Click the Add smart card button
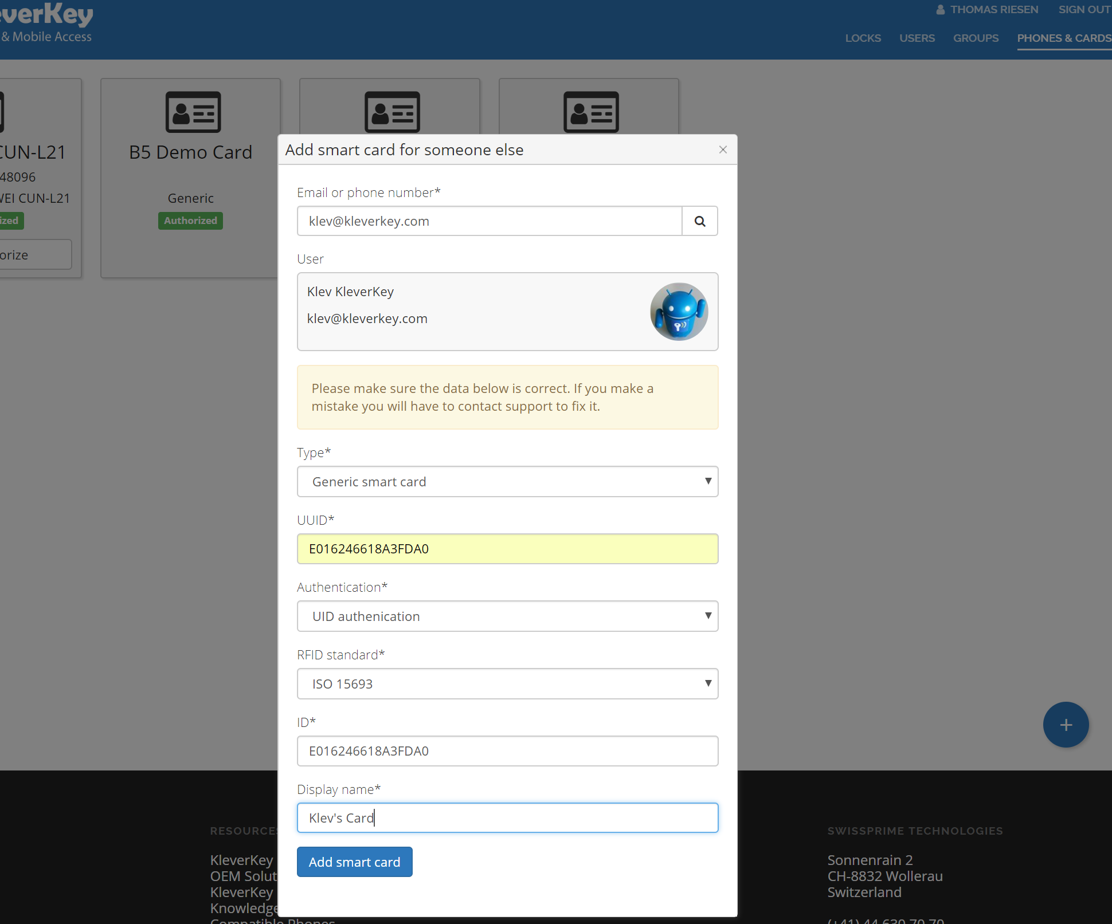Viewport: 1112px width, 924px height. (x=354, y=862)
